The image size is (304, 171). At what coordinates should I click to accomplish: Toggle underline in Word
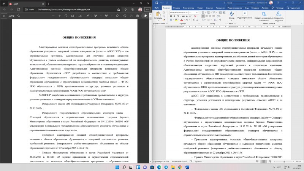click(178, 16)
